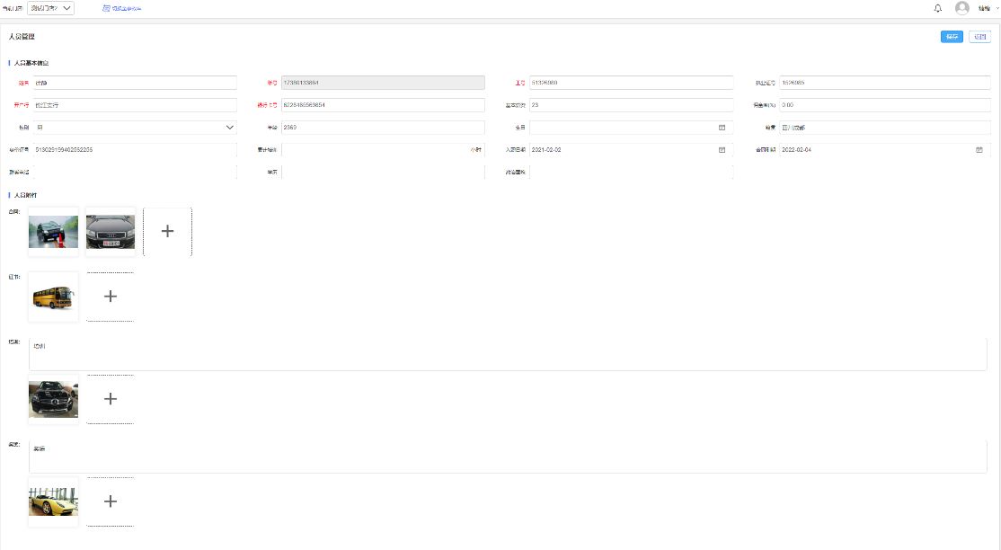
Task: Open the yellow sports car thumbnail
Action: [x=54, y=501]
